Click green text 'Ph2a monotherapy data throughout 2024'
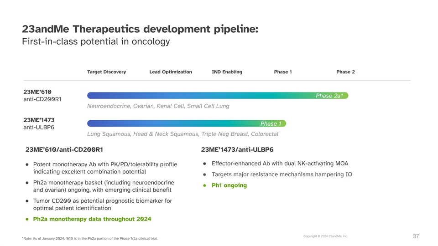 coord(92,219)
